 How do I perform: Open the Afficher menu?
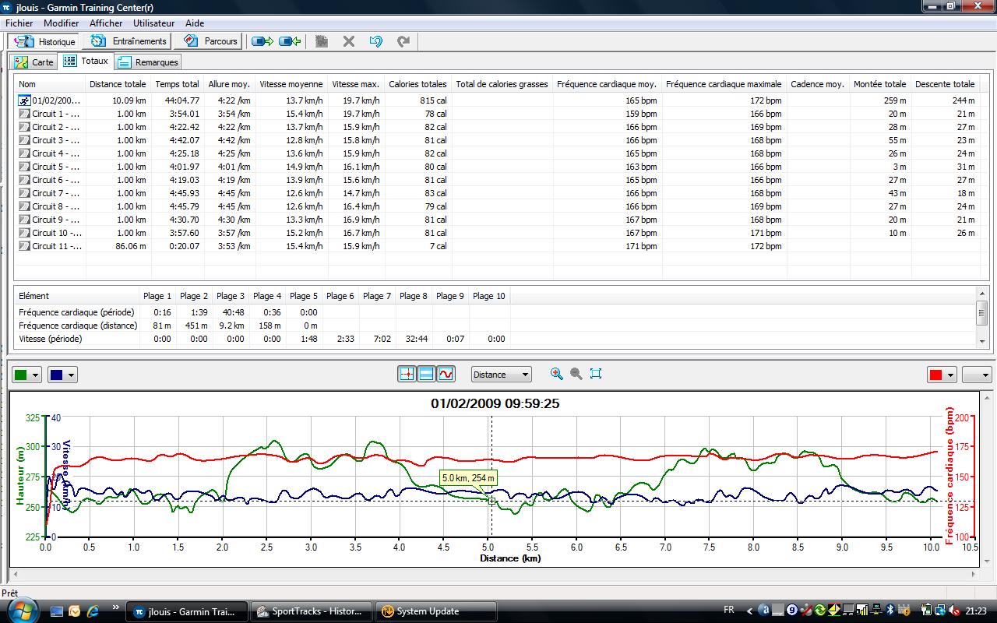click(x=106, y=23)
